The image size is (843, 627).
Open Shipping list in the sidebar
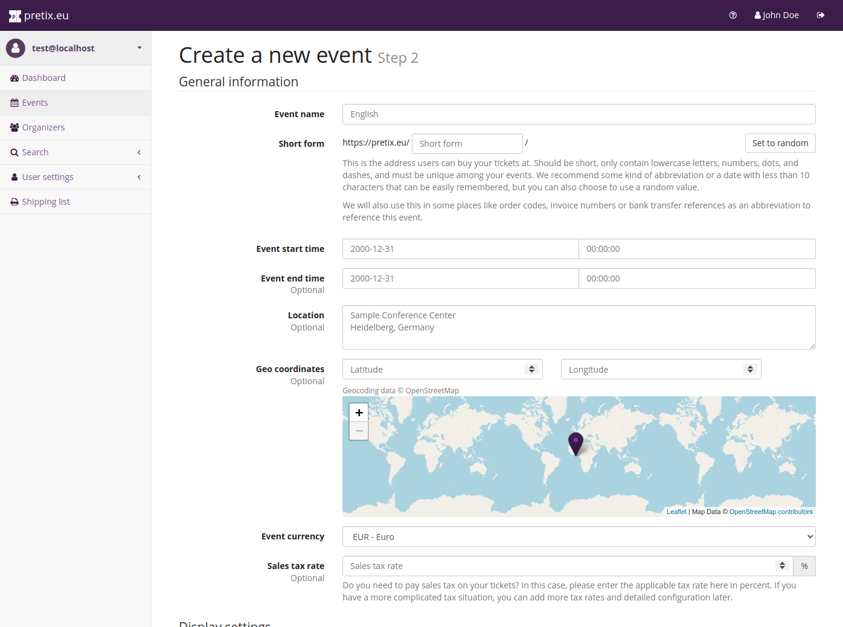point(46,202)
